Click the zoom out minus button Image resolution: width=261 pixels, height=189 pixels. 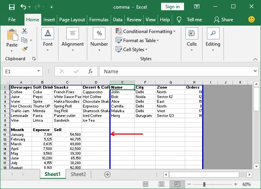(x=189, y=184)
